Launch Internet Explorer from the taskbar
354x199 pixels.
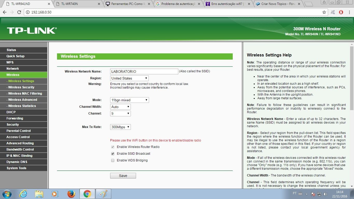pos(23,194)
